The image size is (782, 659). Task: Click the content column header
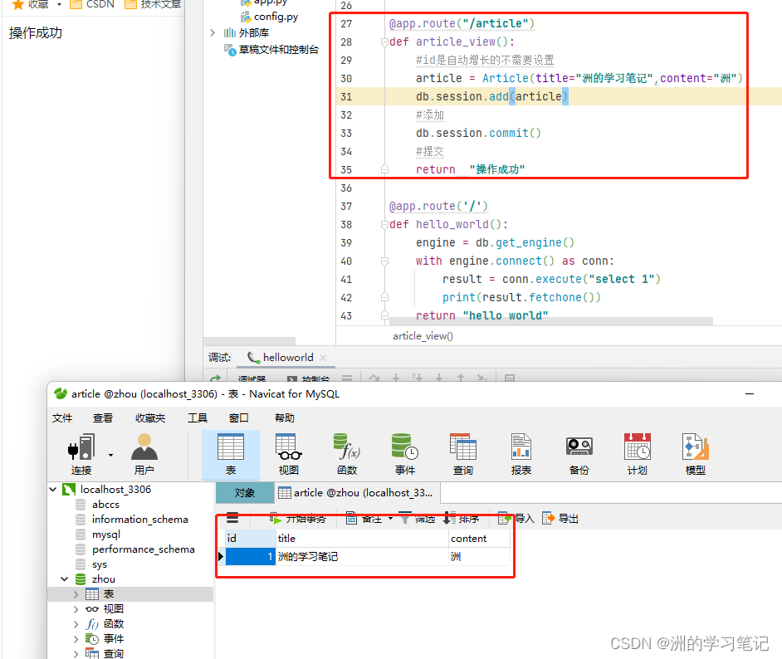tap(479, 539)
